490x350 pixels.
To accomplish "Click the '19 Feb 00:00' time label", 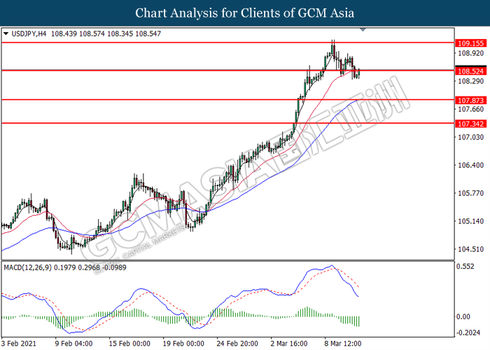I will pos(185,344).
